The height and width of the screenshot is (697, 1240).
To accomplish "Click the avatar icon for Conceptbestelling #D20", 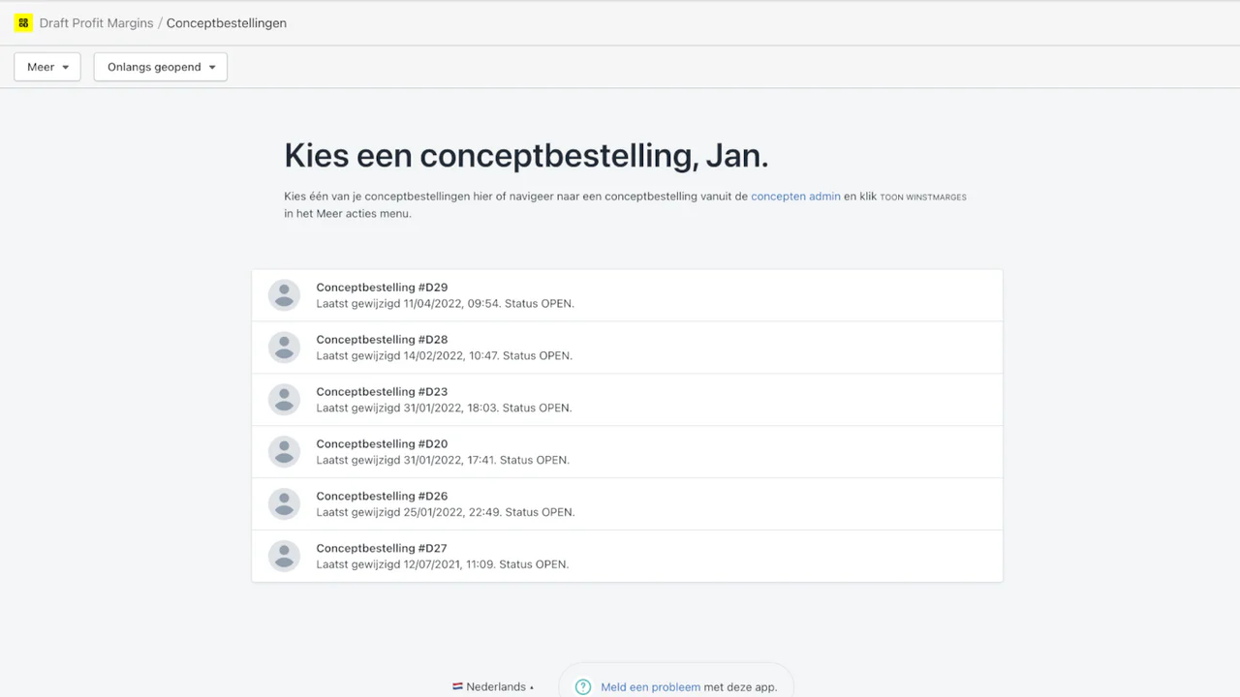I will click(x=284, y=452).
